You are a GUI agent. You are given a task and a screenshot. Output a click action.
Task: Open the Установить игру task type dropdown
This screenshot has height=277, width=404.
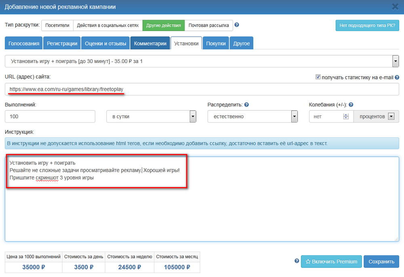[396, 61]
